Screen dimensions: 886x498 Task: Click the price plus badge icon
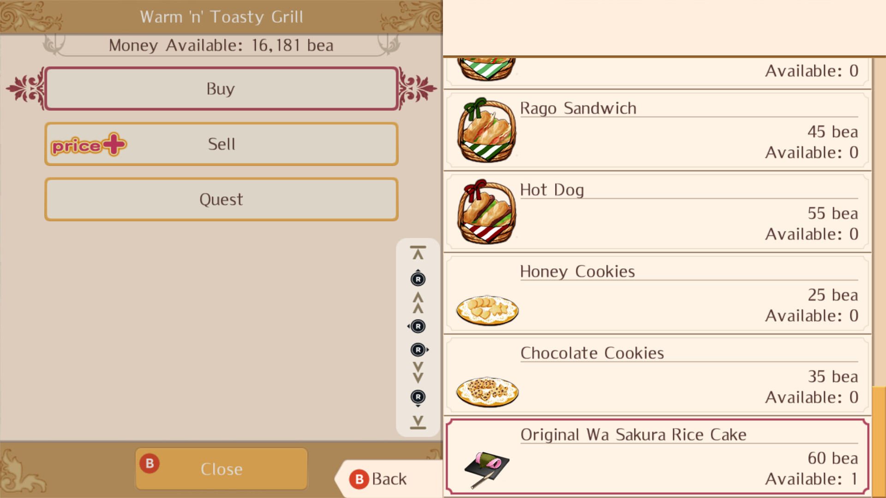tap(89, 145)
